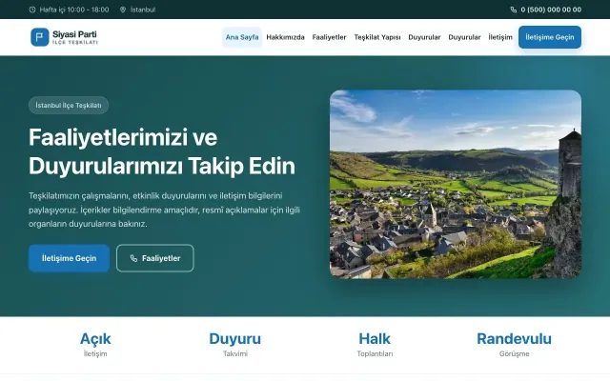Click the phone icon inside the Faaliyetler button
Image resolution: width=610 pixels, height=381 pixels.
pyautogui.click(x=133, y=258)
